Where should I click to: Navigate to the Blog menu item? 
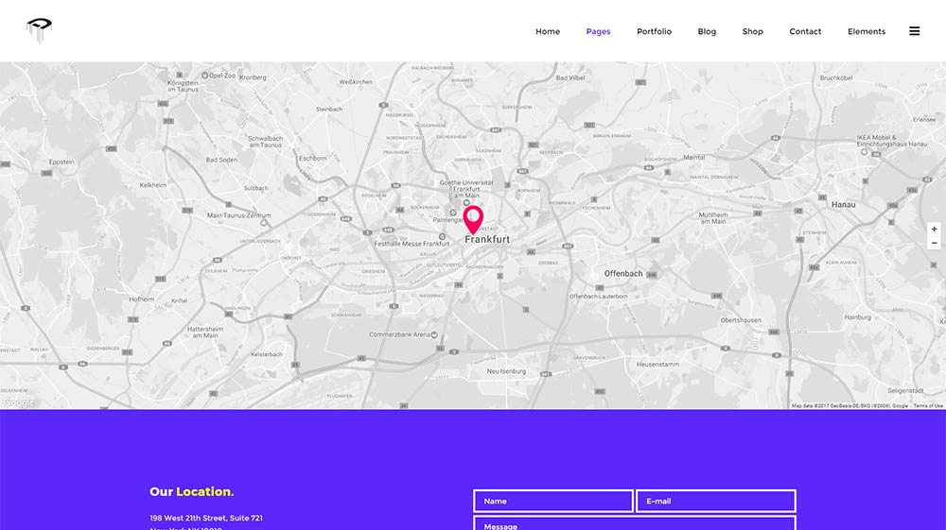coord(707,31)
